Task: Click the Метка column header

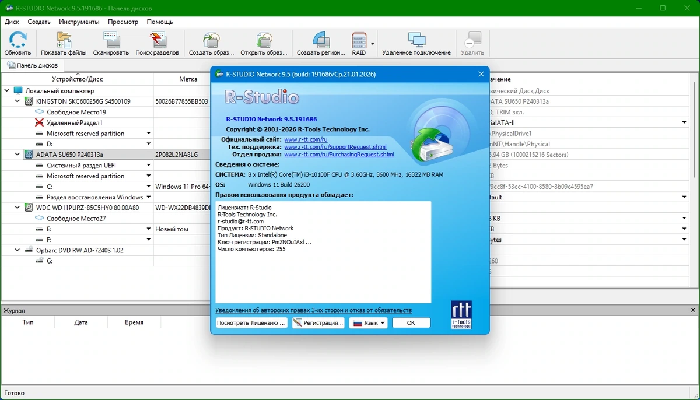Action: pyautogui.click(x=188, y=79)
